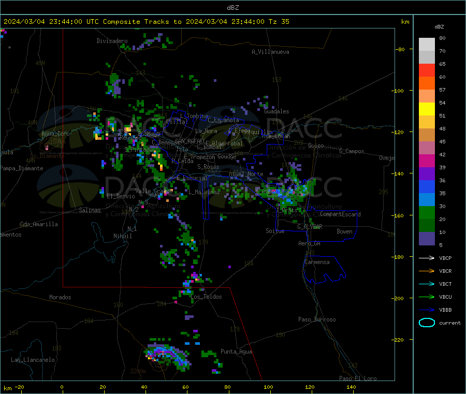
Task: Click the 'Cda_Amarilla' map label
Action: click(x=39, y=224)
